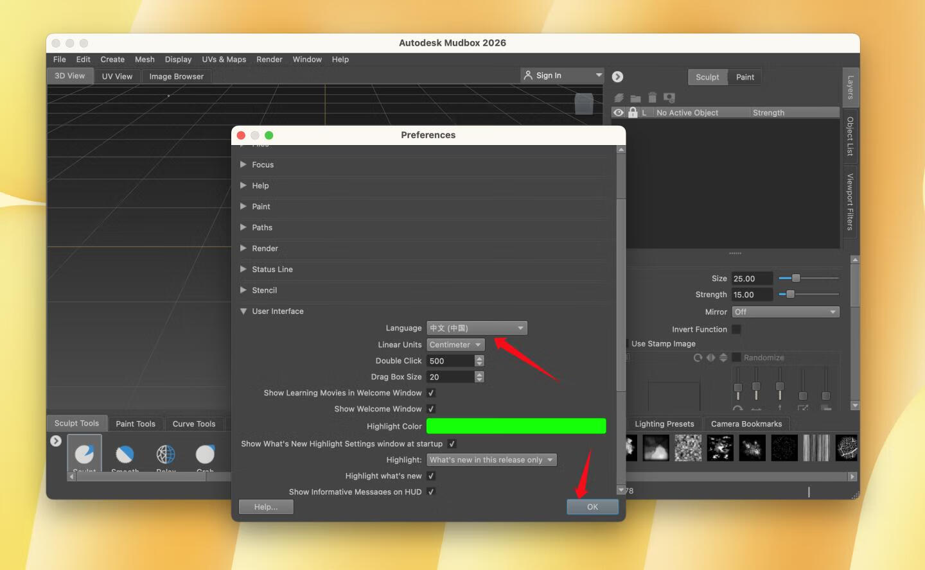
Task: Switch to the Paint Tools tab
Action: pos(135,424)
